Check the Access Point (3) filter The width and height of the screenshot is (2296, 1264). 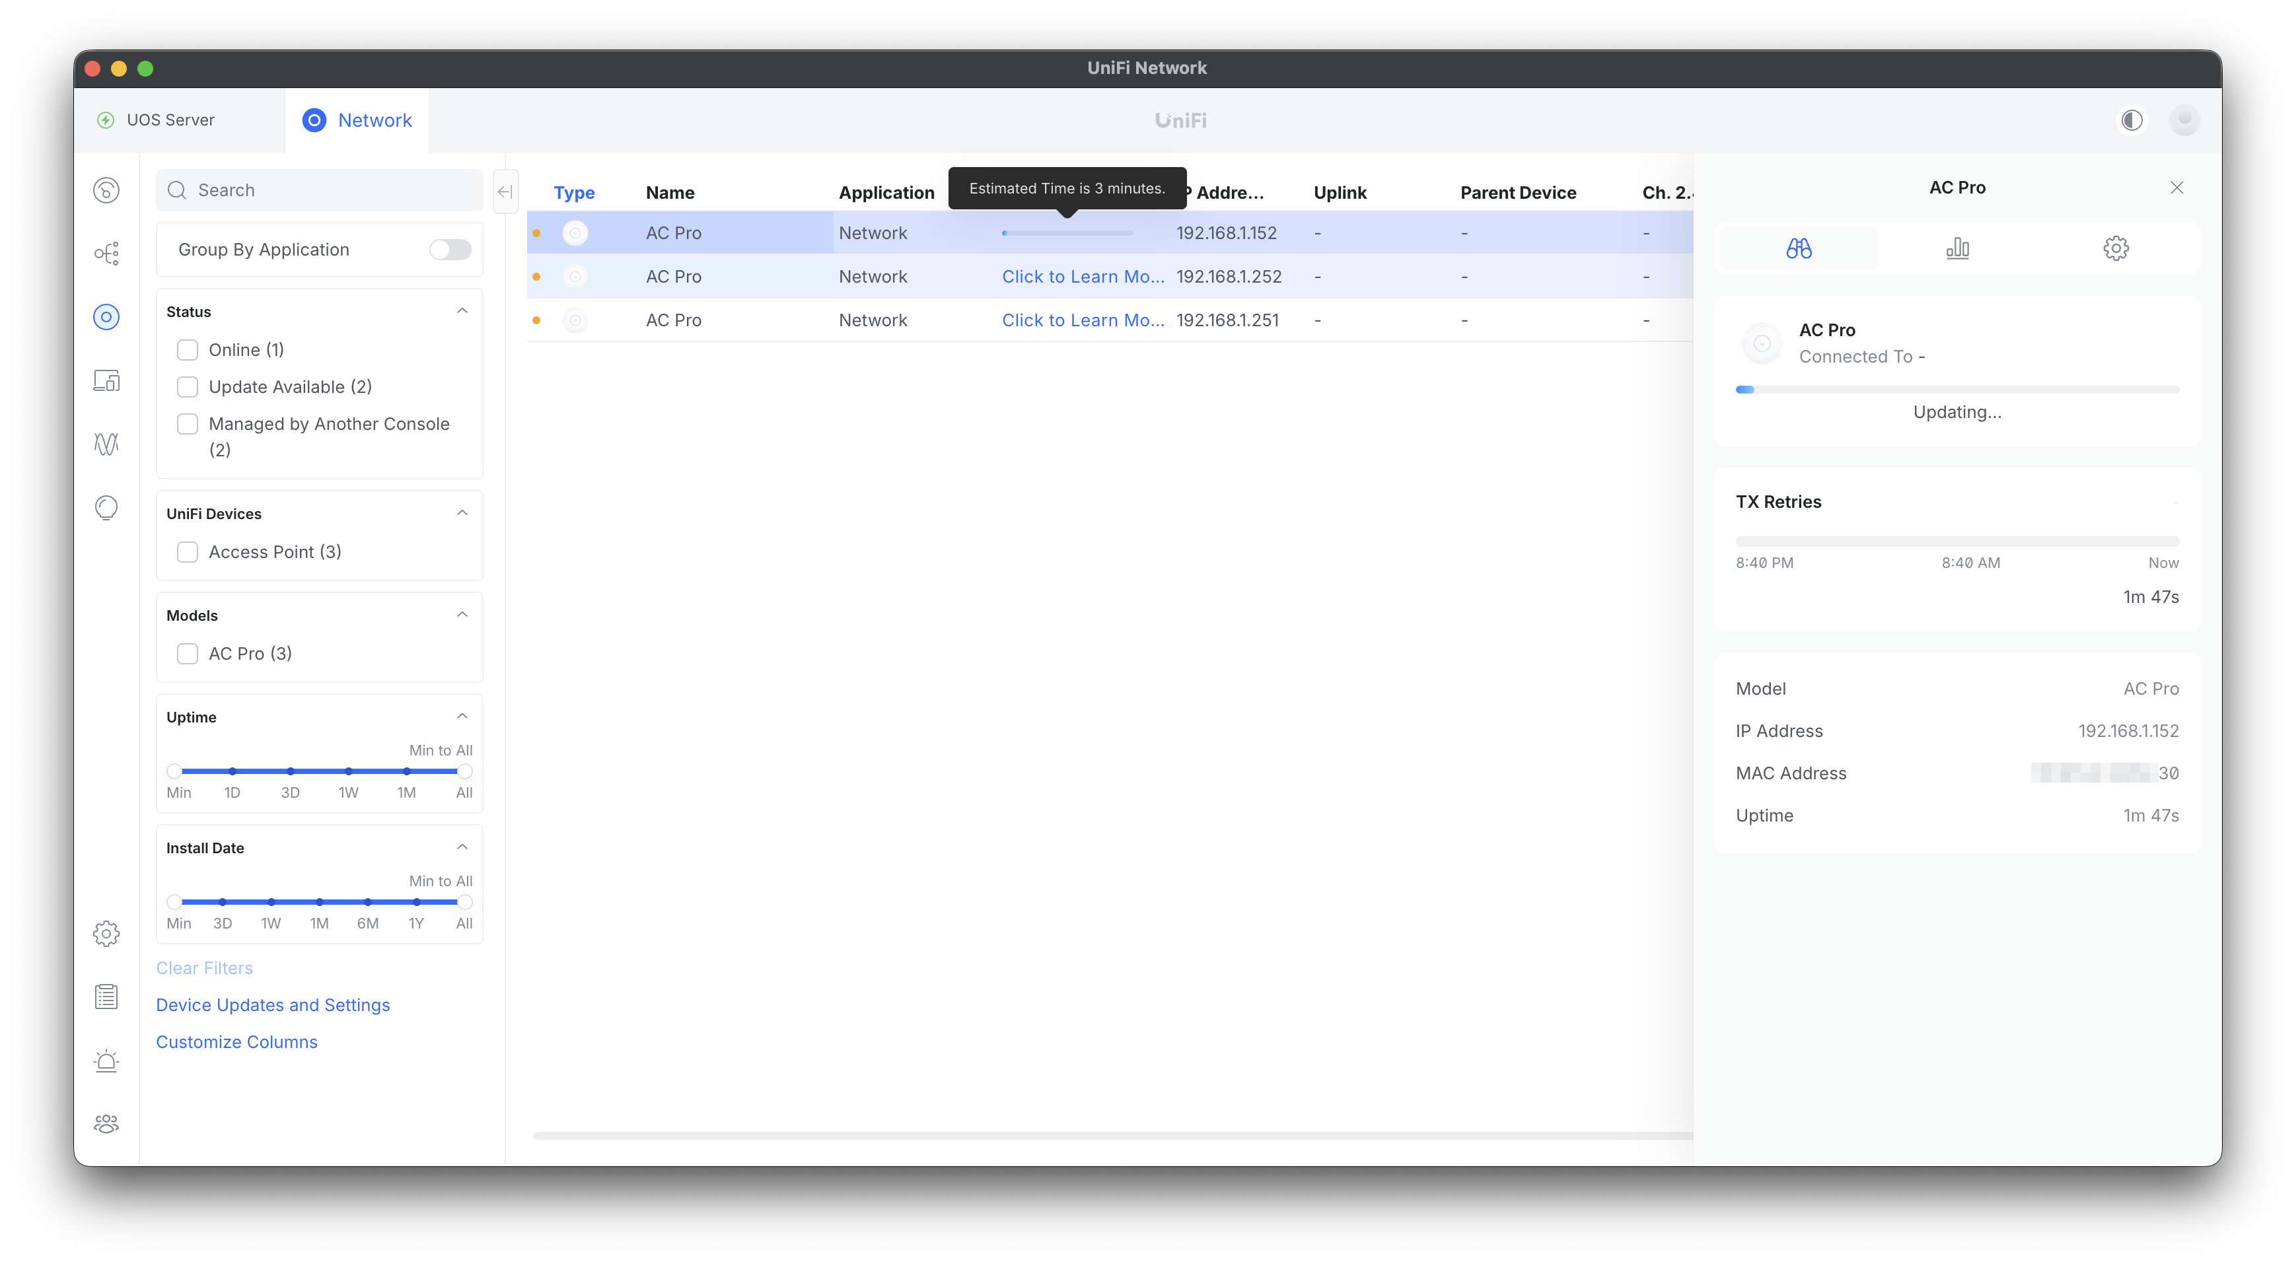[x=187, y=552]
